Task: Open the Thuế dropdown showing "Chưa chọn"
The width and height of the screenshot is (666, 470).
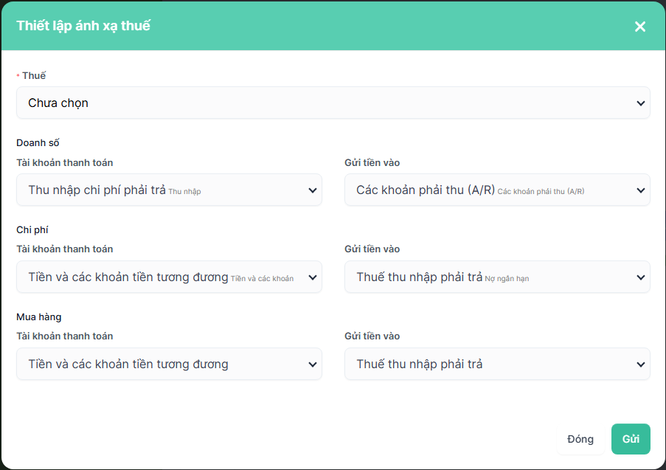Action: [x=333, y=103]
